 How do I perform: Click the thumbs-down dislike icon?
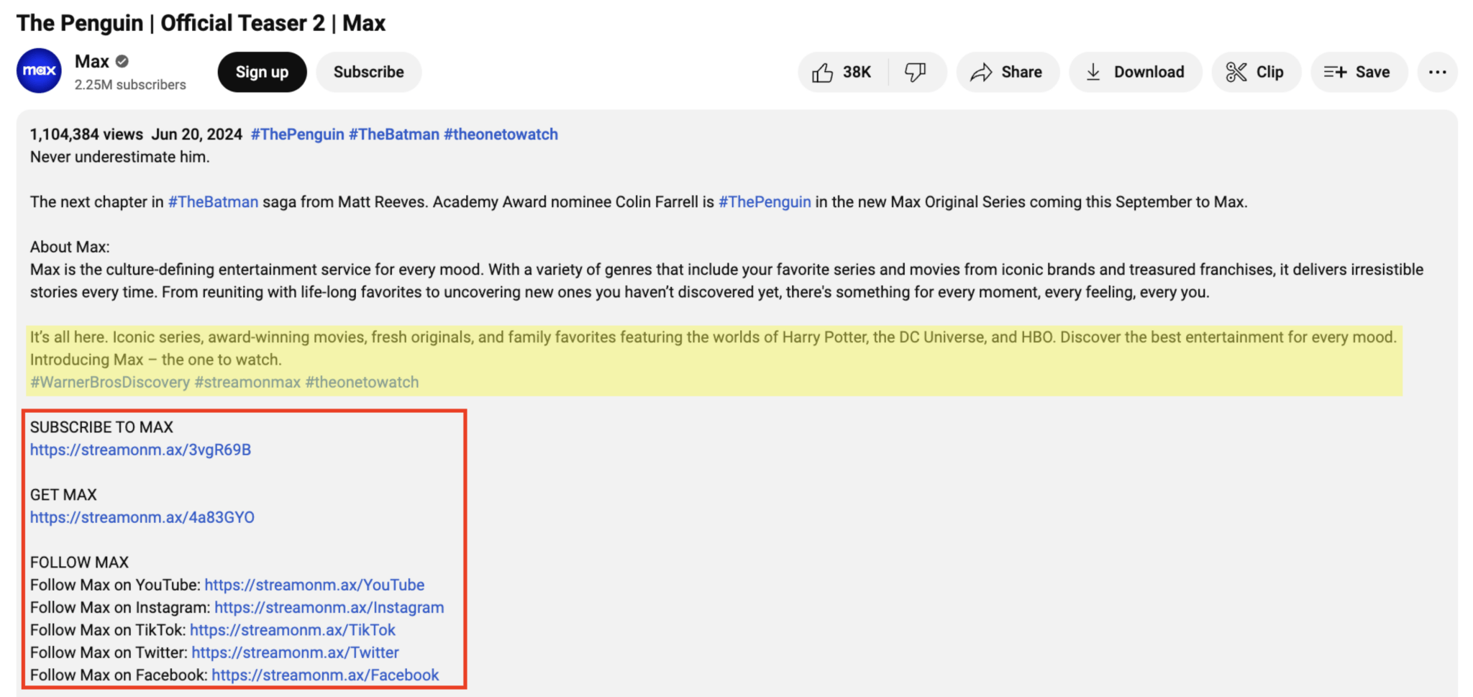[x=916, y=72]
